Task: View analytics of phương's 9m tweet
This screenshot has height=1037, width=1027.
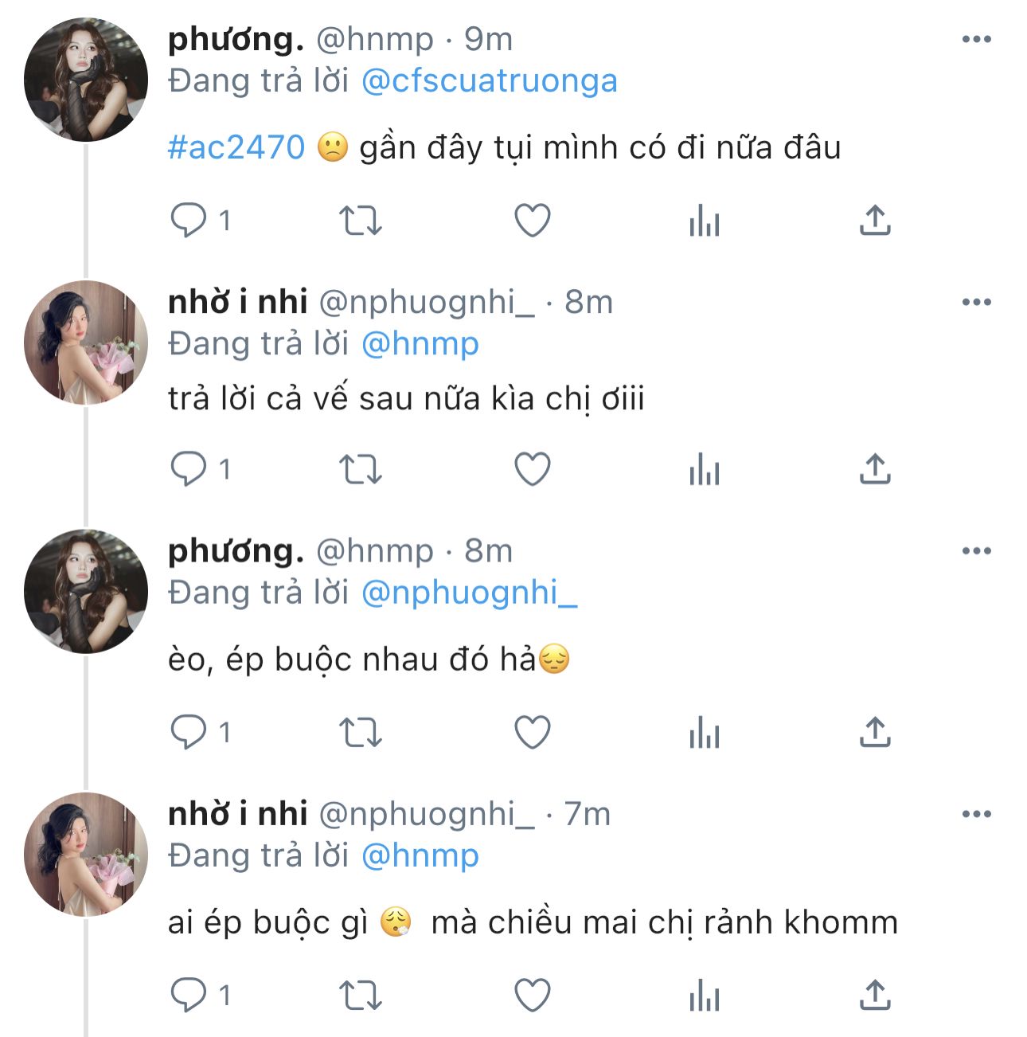Action: (705, 221)
